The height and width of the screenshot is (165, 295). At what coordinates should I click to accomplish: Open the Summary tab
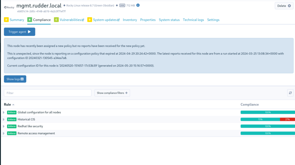17,20
